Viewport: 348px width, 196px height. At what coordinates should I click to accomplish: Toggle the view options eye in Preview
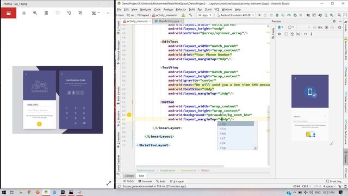click(x=279, y=34)
